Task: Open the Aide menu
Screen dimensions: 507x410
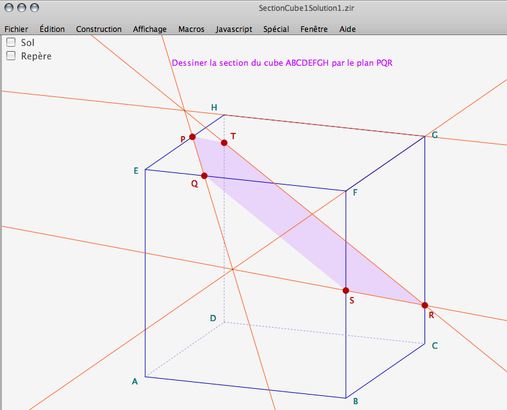Action: coord(348,29)
